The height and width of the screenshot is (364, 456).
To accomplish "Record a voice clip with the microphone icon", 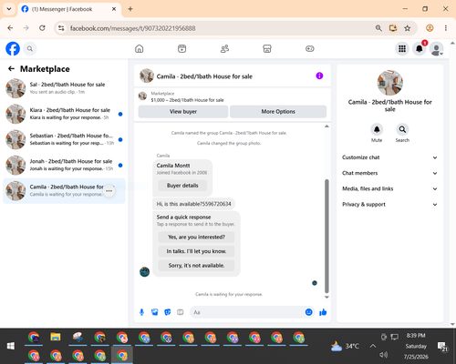I will (141, 312).
